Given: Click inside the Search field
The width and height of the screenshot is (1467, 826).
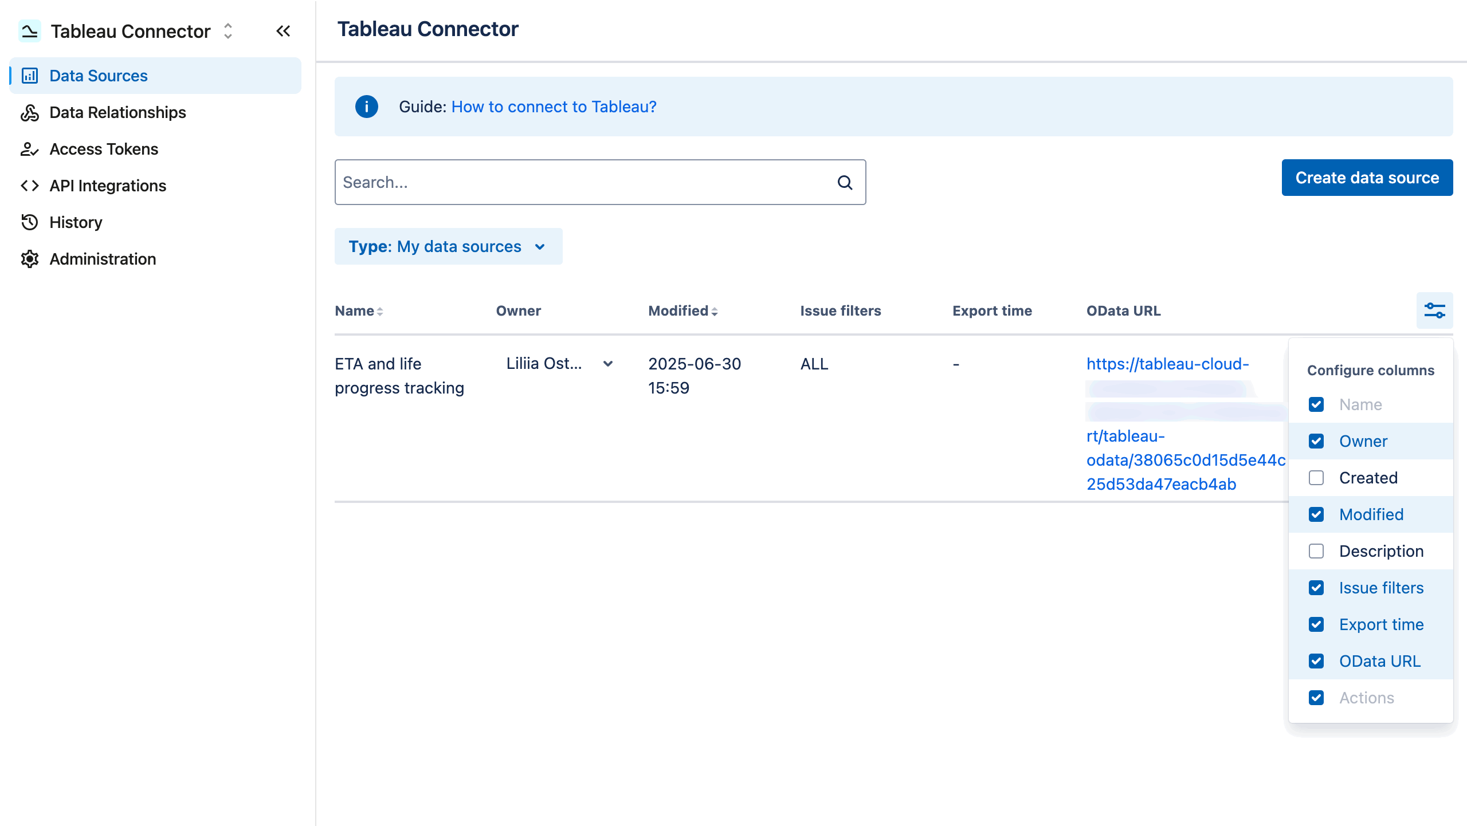Looking at the screenshot, I should [573, 182].
